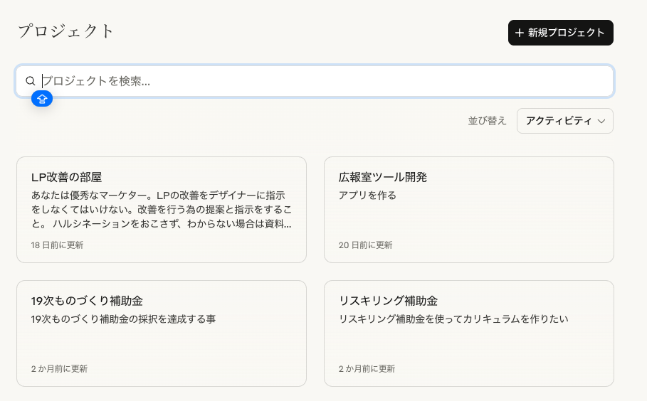
Task: Click the magnifying glass search icon
Action: click(x=30, y=81)
